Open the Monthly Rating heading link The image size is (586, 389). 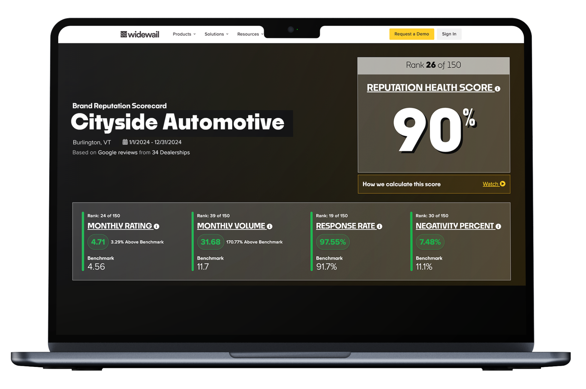click(119, 226)
